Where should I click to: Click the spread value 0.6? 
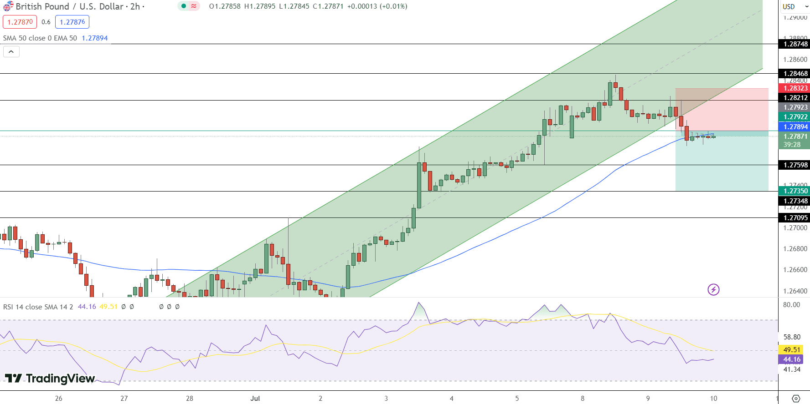click(46, 22)
